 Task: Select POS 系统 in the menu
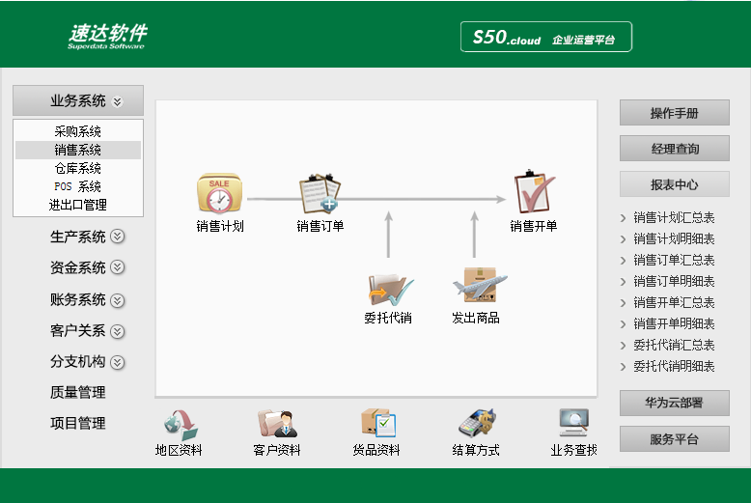[x=78, y=186]
